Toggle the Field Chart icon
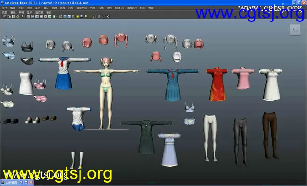This screenshot has width=307, height=186. click(46, 16)
